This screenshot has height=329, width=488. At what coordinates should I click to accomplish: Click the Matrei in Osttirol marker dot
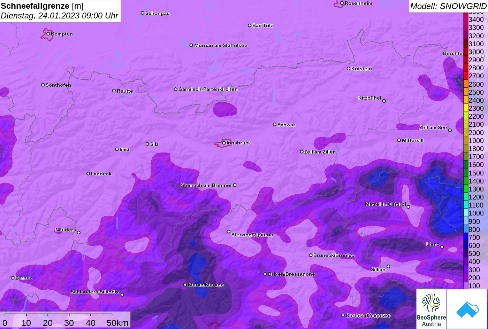click(x=409, y=207)
